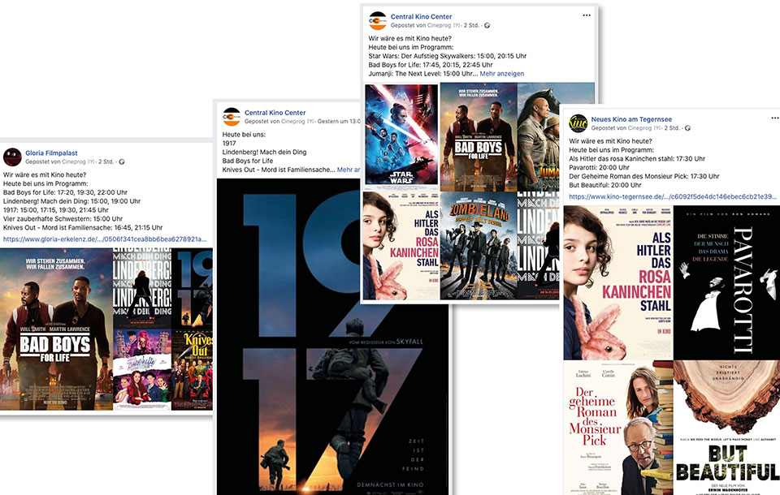
Task: Click the text 'Lindenberg! Mach dein Ding: 15:00, 19:00 Uhr'
Action: click(x=71, y=201)
